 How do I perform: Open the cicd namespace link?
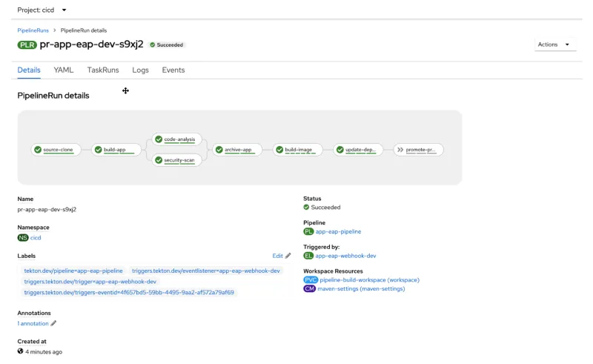(x=36, y=238)
